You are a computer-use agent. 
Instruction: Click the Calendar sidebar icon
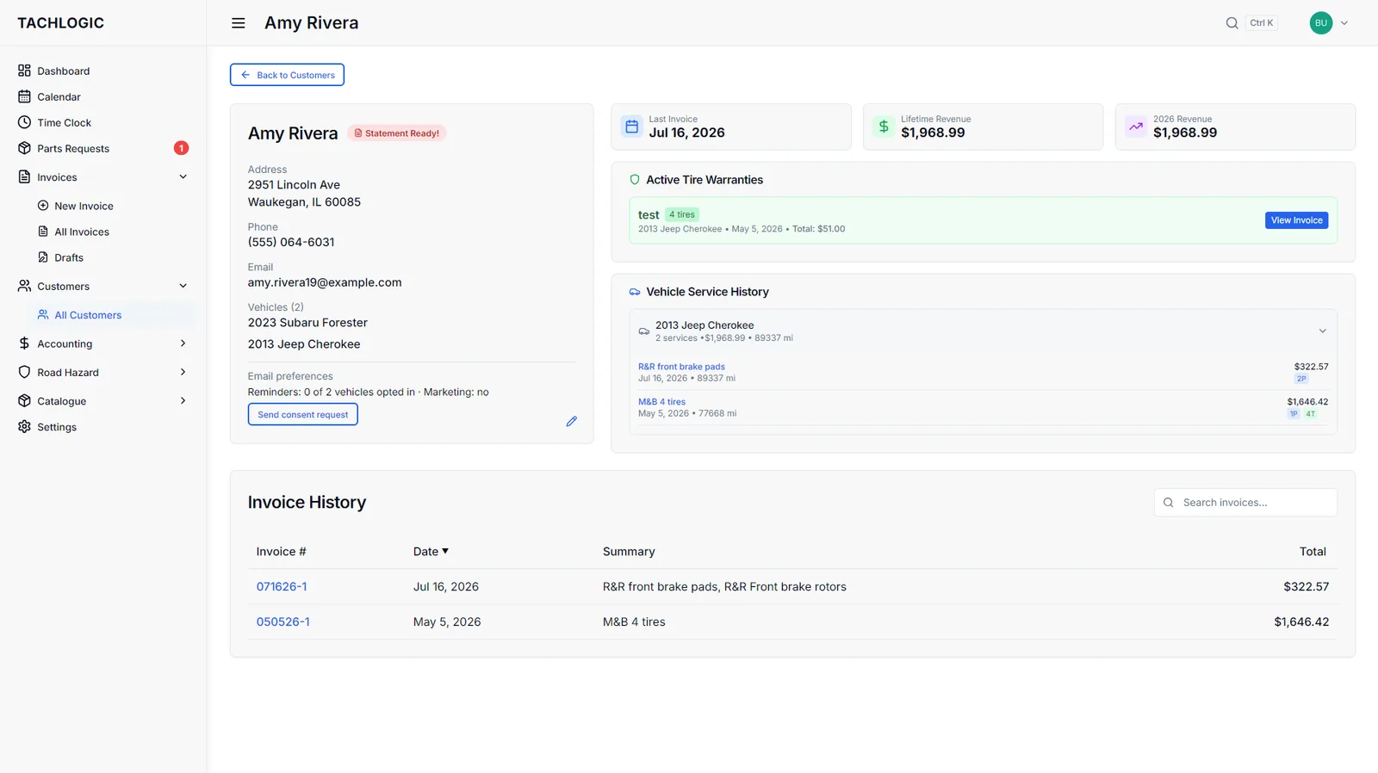click(x=24, y=96)
